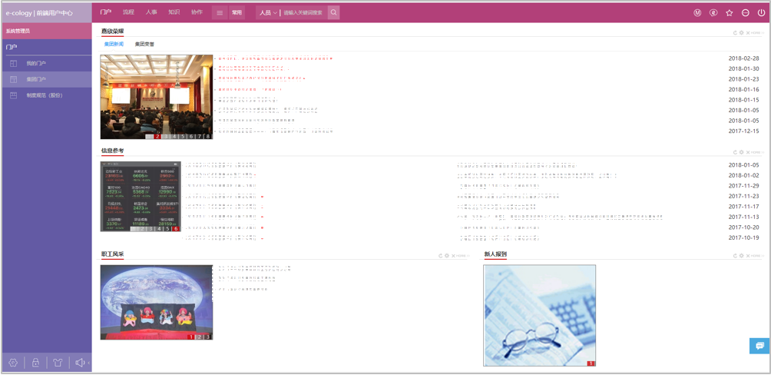771x375 pixels.
Task: Show slide 6 of stock market slideshow
Action: click(x=176, y=229)
